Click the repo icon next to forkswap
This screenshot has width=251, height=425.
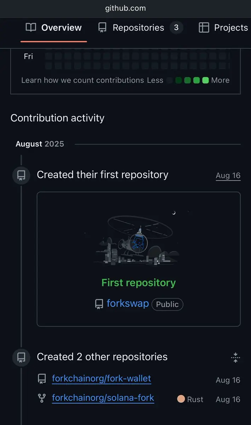pos(99,304)
